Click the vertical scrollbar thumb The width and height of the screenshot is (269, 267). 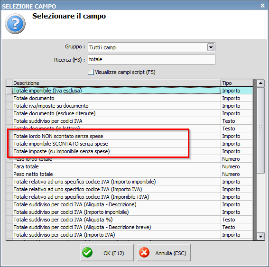coord(260,130)
